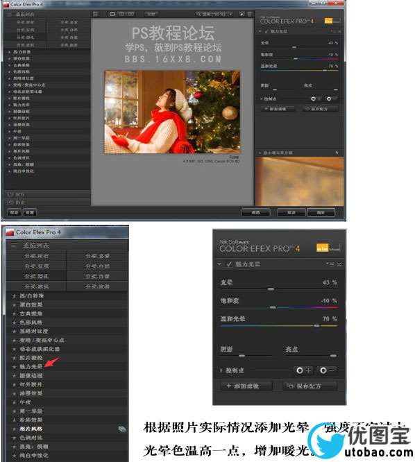Click 保存配方 button in the enlarged settings panel
This screenshot has width=415, height=462.
[310, 386]
